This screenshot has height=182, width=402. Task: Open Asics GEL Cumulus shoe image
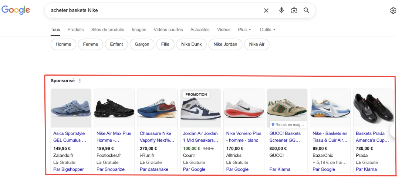tap(71, 108)
